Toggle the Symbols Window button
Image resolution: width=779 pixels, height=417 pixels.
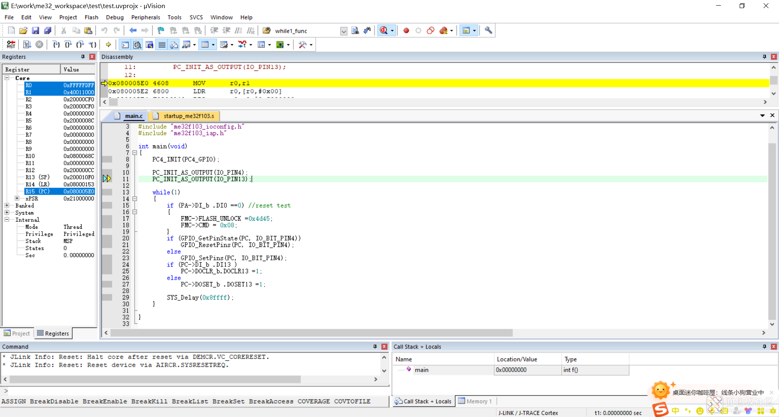pyautogui.click(x=149, y=45)
